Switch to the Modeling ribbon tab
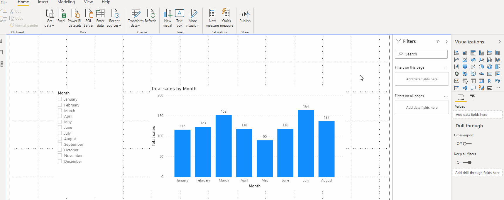Screen dimensions: 504x200 click(66, 2)
